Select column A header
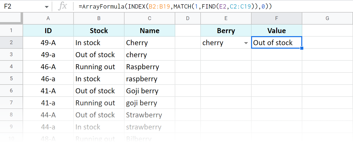 tap(48, 18)
